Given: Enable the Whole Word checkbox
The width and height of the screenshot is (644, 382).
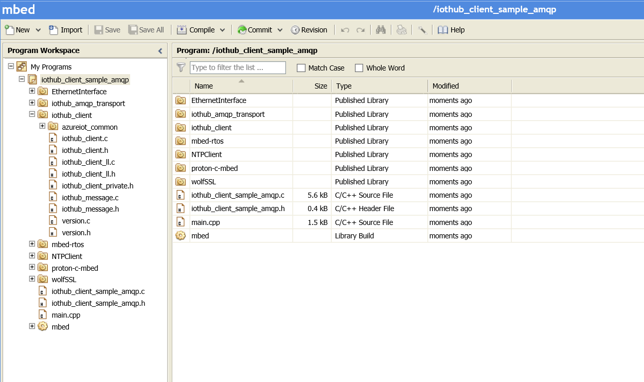Looking at the screenshot, I should click(x=359, y=68).
